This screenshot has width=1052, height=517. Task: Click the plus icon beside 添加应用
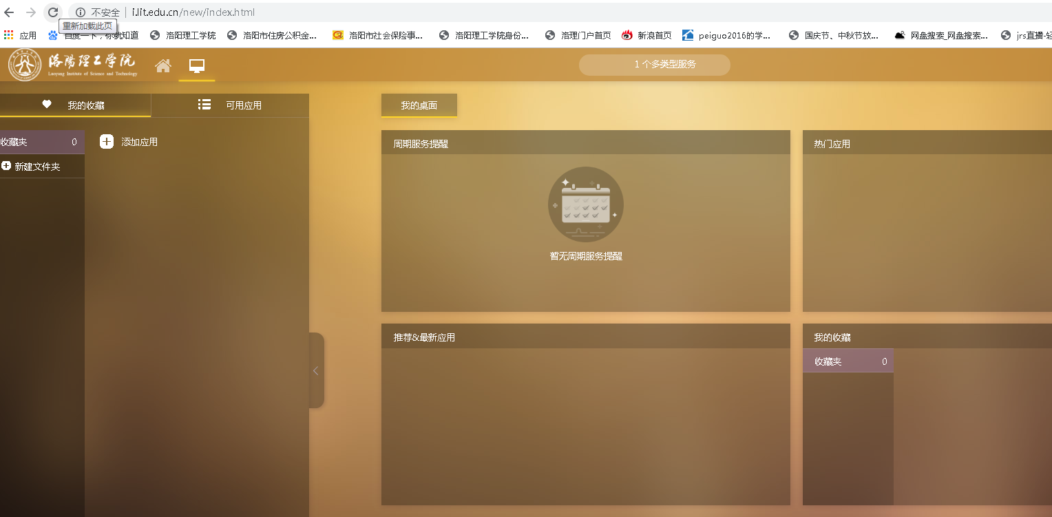point(107,142)
